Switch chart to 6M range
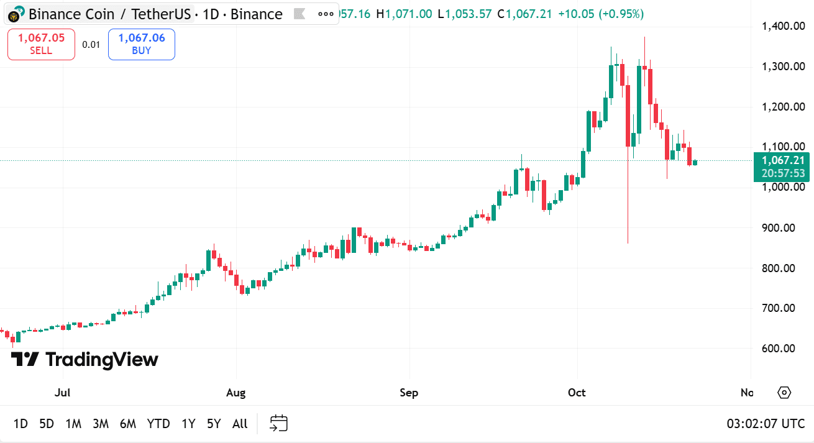The height and width of the screenshot is (443, 814). pyautogui.click(x=128, y=424)
